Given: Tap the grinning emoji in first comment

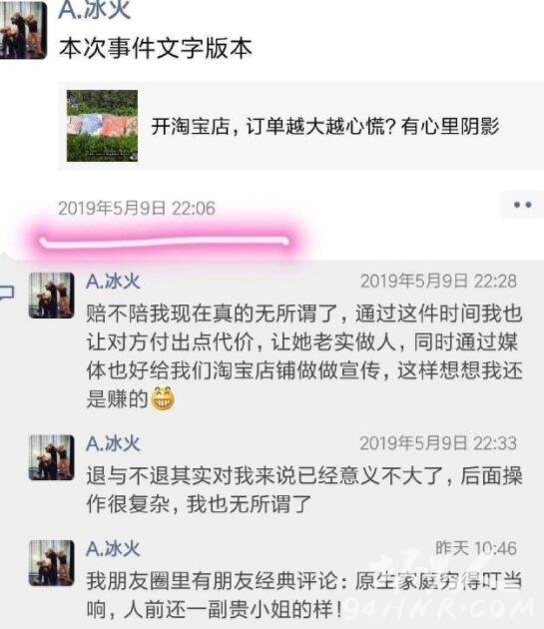Looking at the screenshot, I should [163, 399].
